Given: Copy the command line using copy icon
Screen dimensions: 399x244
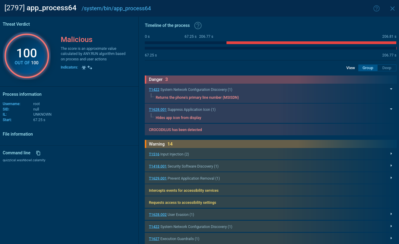Looking at the screenshot, I should point(38,153).
